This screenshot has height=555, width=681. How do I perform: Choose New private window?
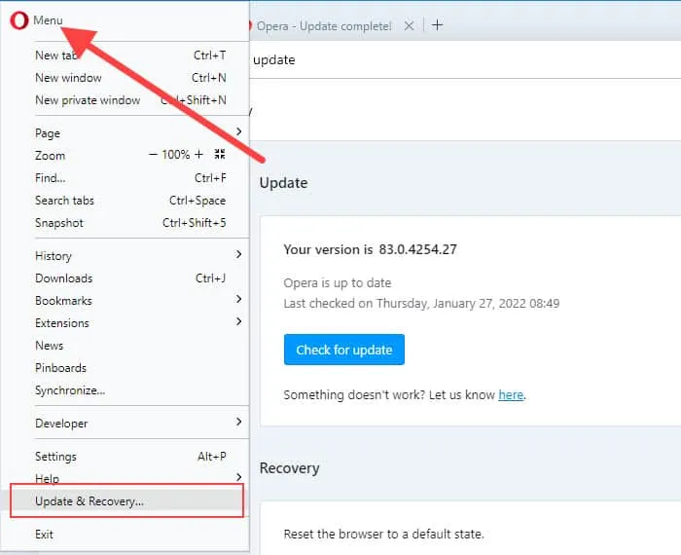(130, 100)
